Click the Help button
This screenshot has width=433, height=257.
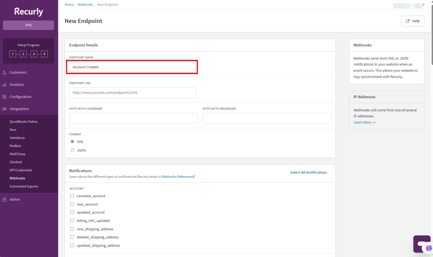pyautogui.click(x=412, y=21)
